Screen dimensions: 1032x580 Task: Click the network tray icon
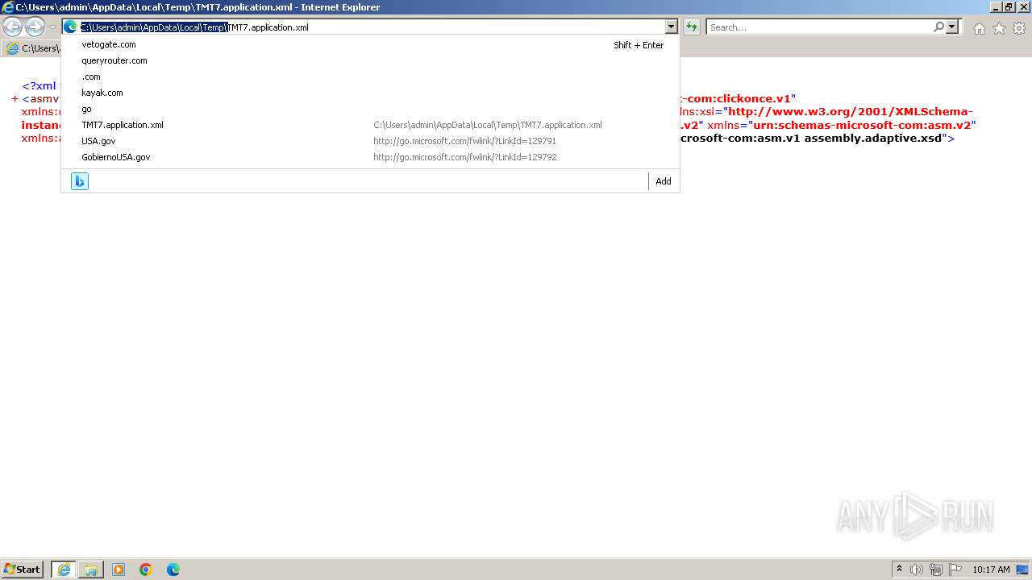click(936, 570)
